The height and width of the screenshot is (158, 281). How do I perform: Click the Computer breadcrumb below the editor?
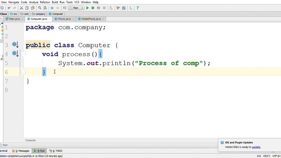point(30,140)
